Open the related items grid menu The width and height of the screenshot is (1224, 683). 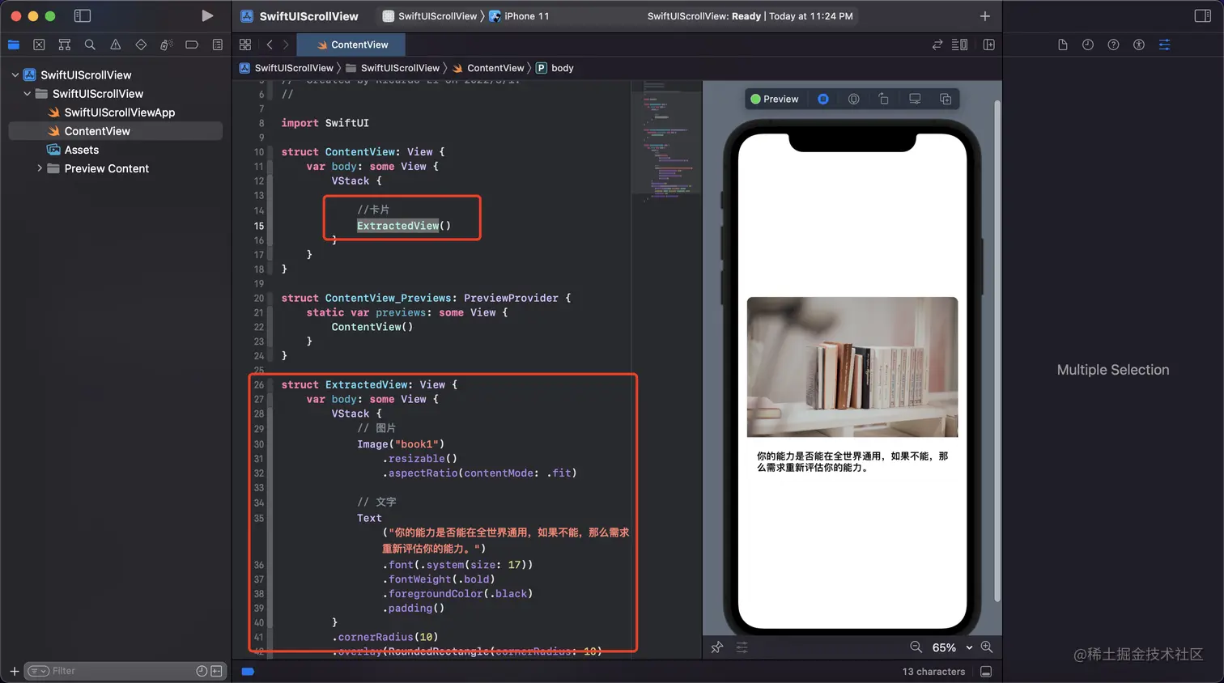click(x=245, y=45)
